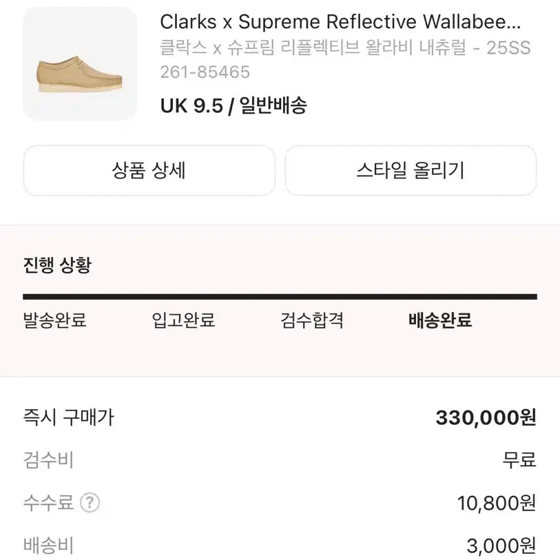The image size is (560, 560).
Task: Click the 스타일 올리기 upload style button
Action: point(411,170)
